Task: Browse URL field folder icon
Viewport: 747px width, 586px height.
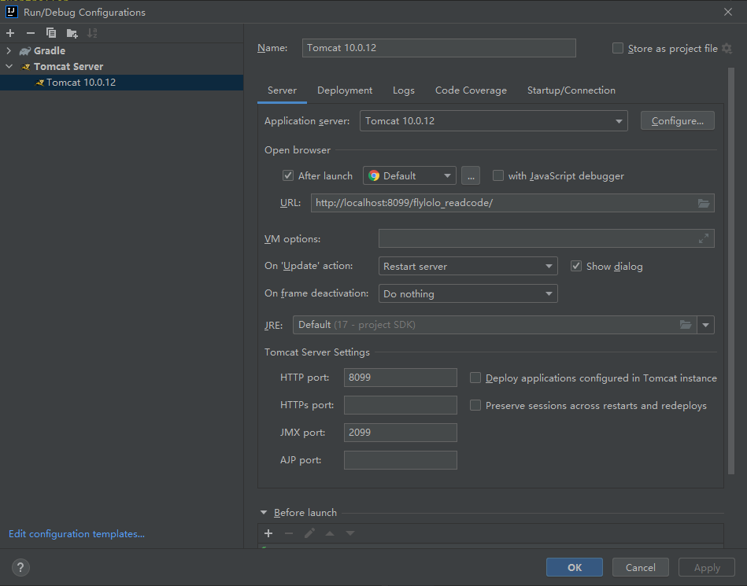Action: (x=704, y=203)
